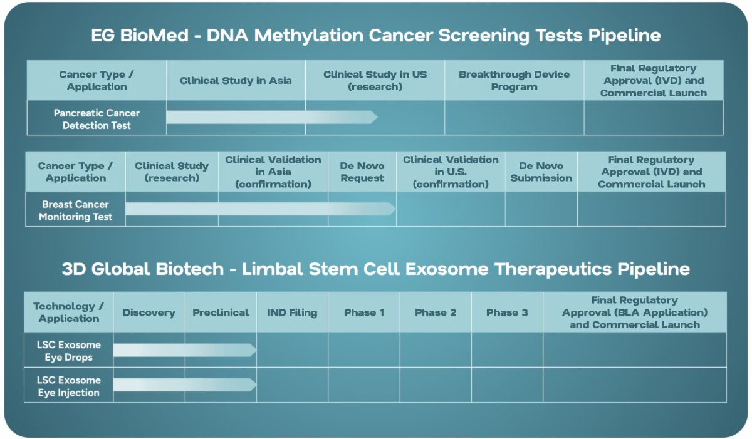Image resolution: width=752 pixels, height=439 pixels.
Task: Click the Phase 2 column header
Action: coord(436,312)
